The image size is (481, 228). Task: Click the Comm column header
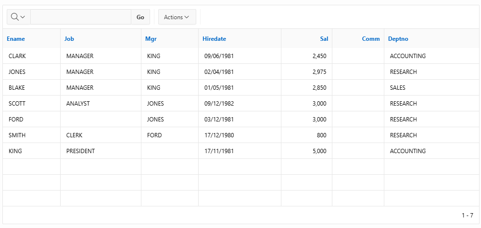point(370,39)
